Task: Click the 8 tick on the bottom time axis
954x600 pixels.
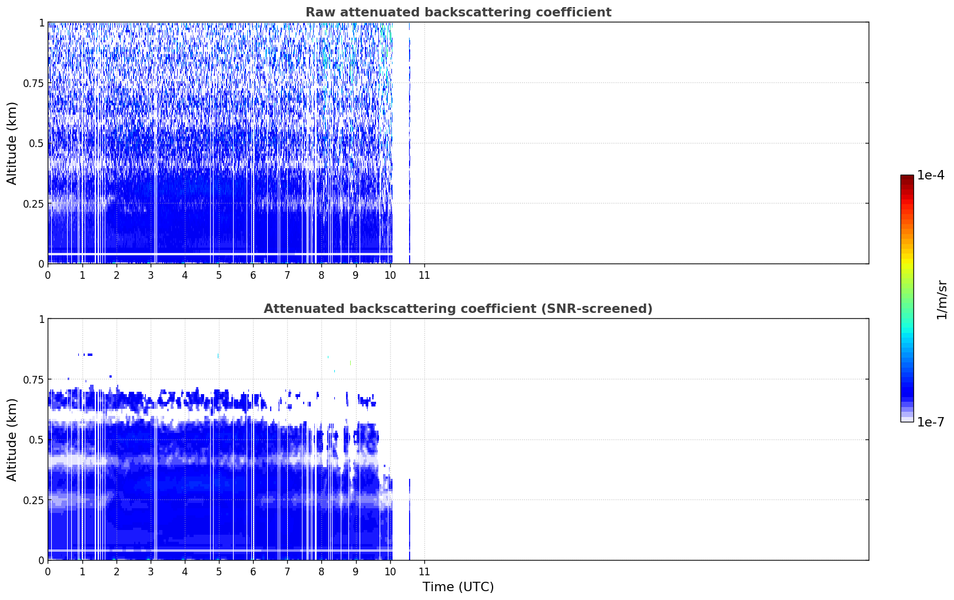Action: pos(321,572)
